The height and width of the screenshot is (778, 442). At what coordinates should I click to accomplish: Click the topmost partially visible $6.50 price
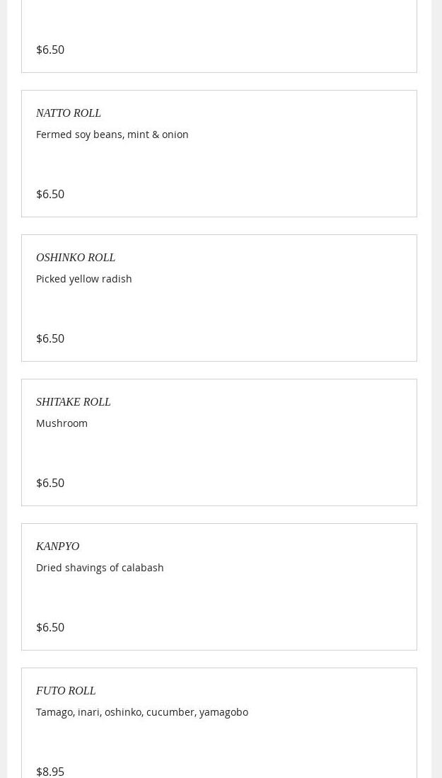point(50,50)
